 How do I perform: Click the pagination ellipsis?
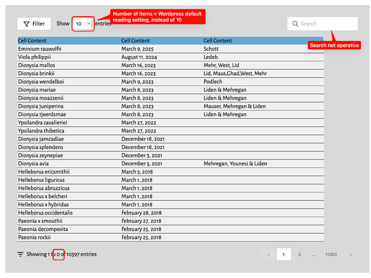(x=313, y=255)
